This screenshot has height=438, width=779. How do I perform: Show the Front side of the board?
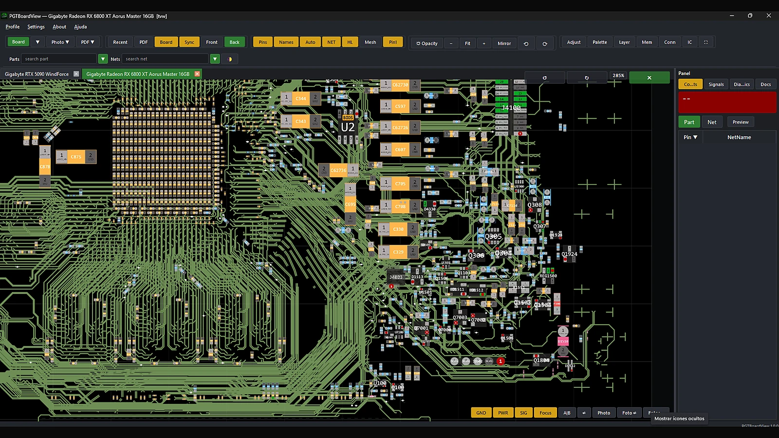(212, 42)
